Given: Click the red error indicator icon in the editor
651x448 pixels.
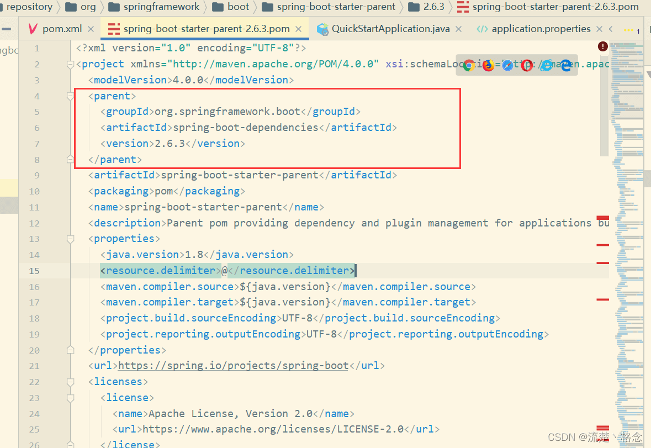Looking at the screenshot, I should [603, 46].
